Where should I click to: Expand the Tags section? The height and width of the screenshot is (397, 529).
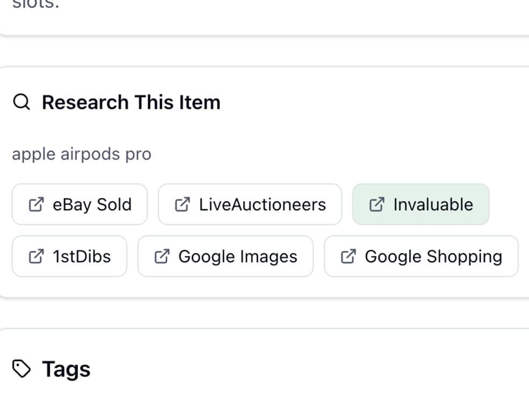coord(66,369)
